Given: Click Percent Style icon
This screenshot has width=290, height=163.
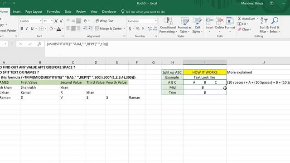Looking at the screenshot, I should (x=137, y=29).
